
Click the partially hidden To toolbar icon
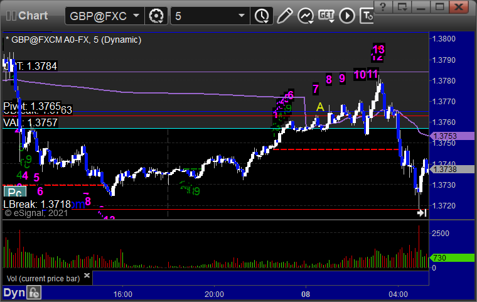[x=367, y=16]
